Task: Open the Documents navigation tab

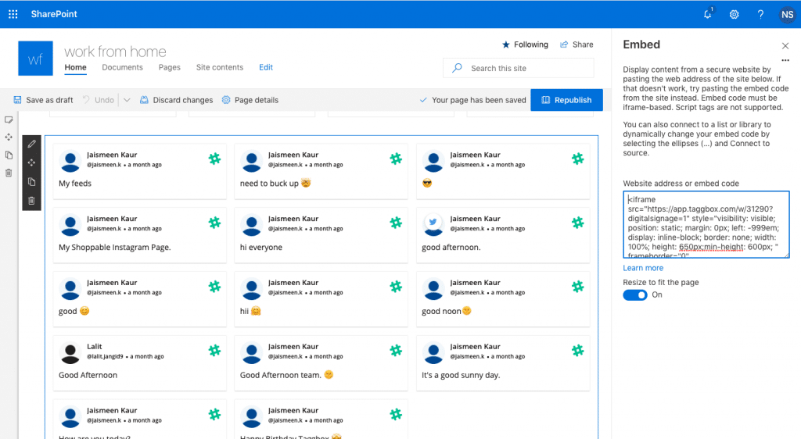Action: (122, 67)
